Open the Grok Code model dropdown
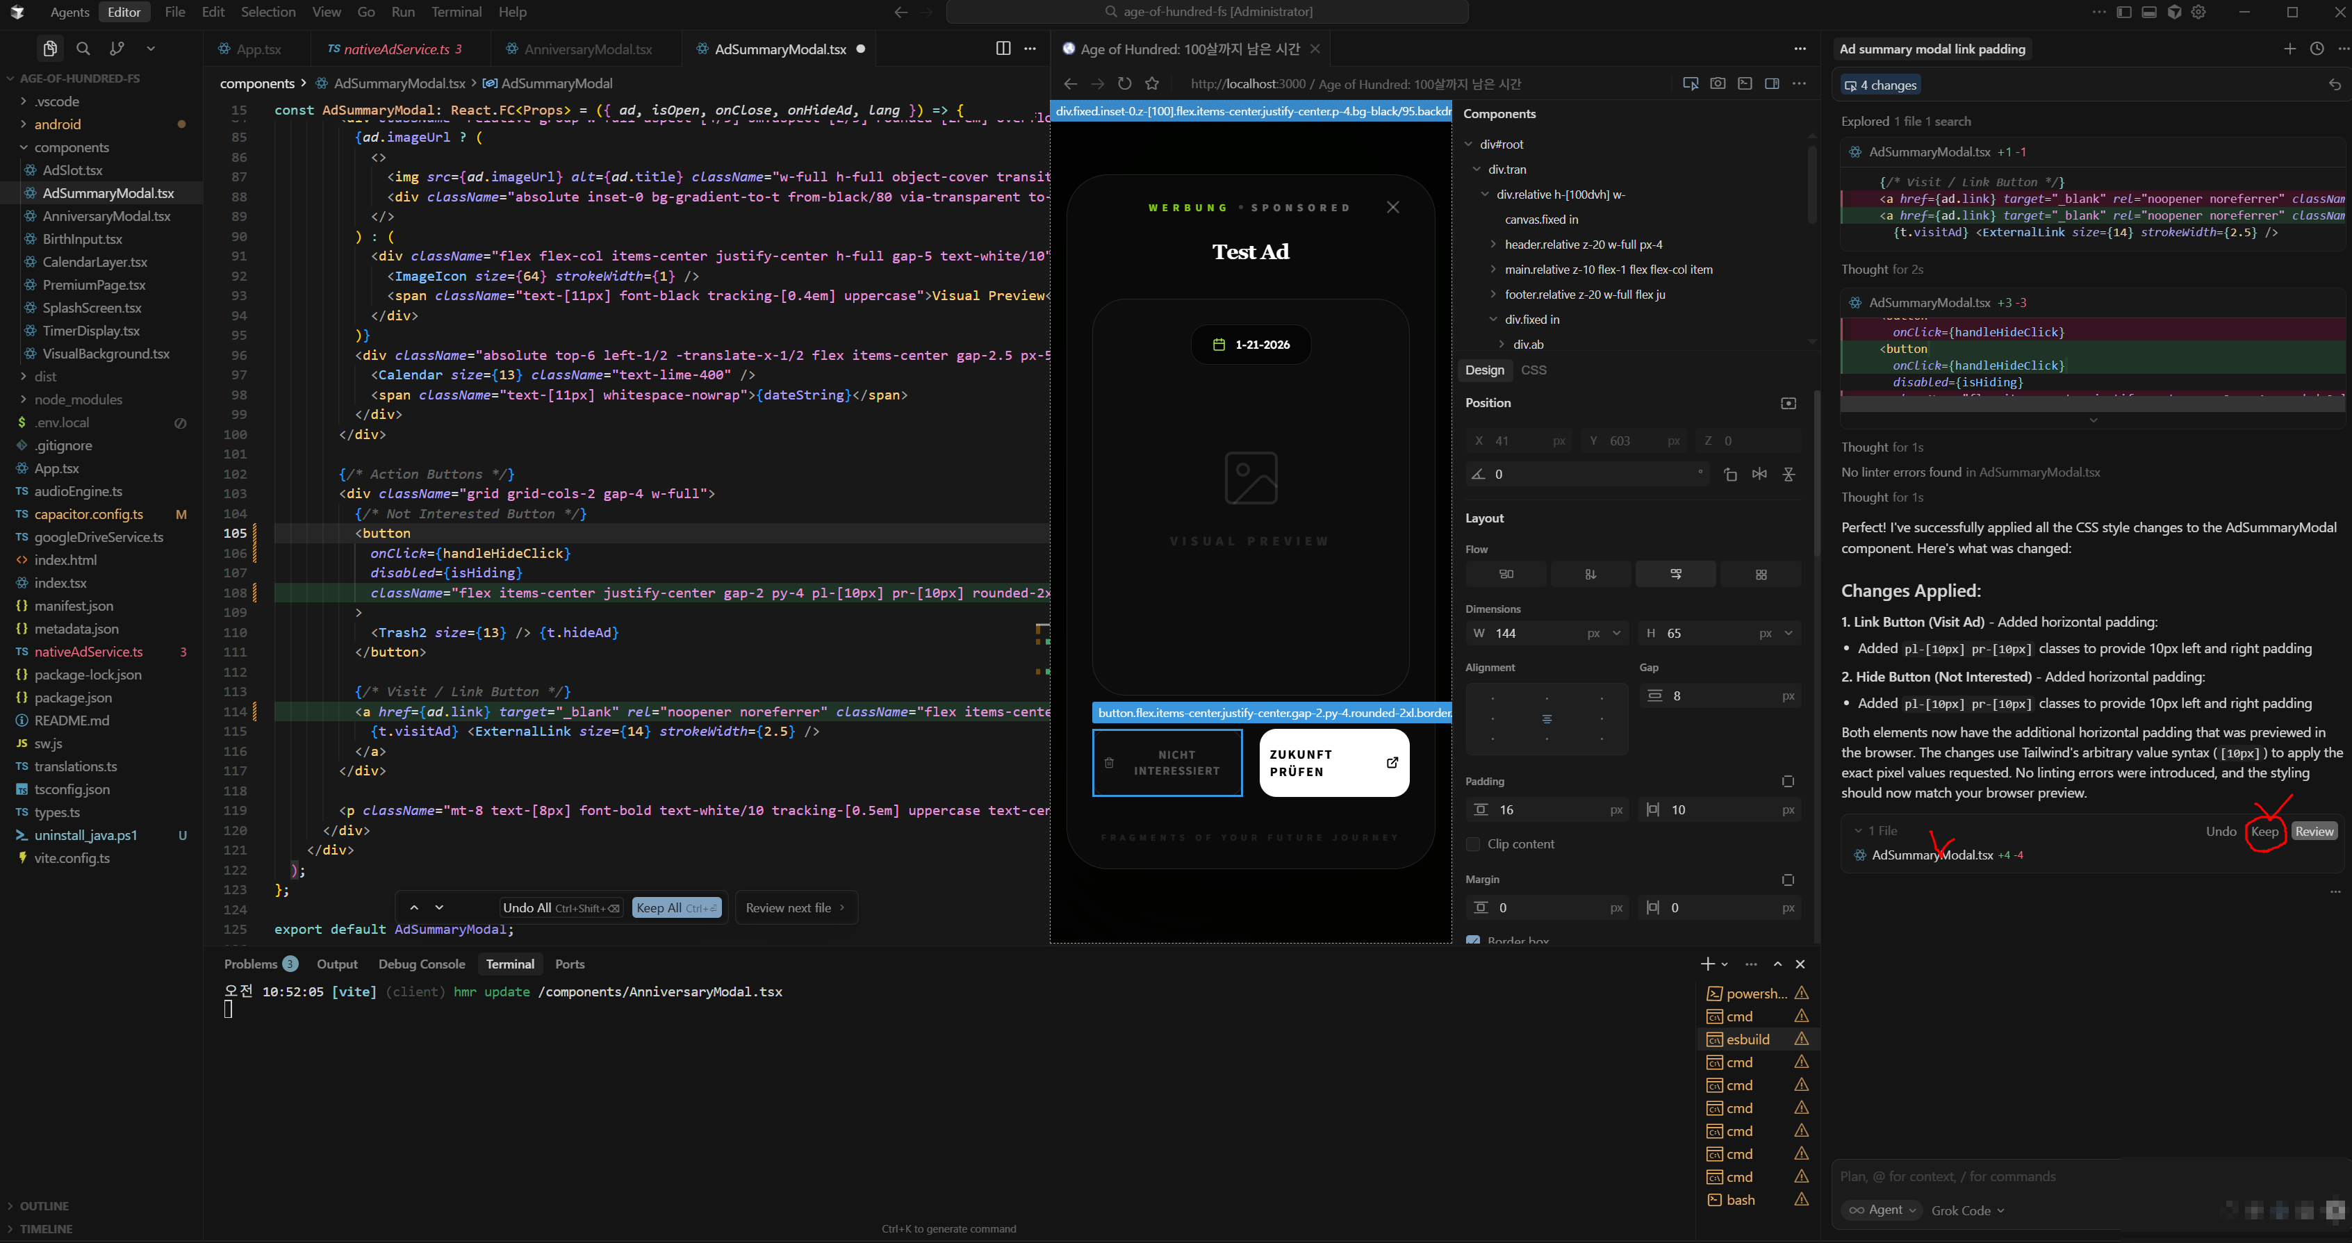The width and height of the screenshot is (2352, 1243). 1968,1210
